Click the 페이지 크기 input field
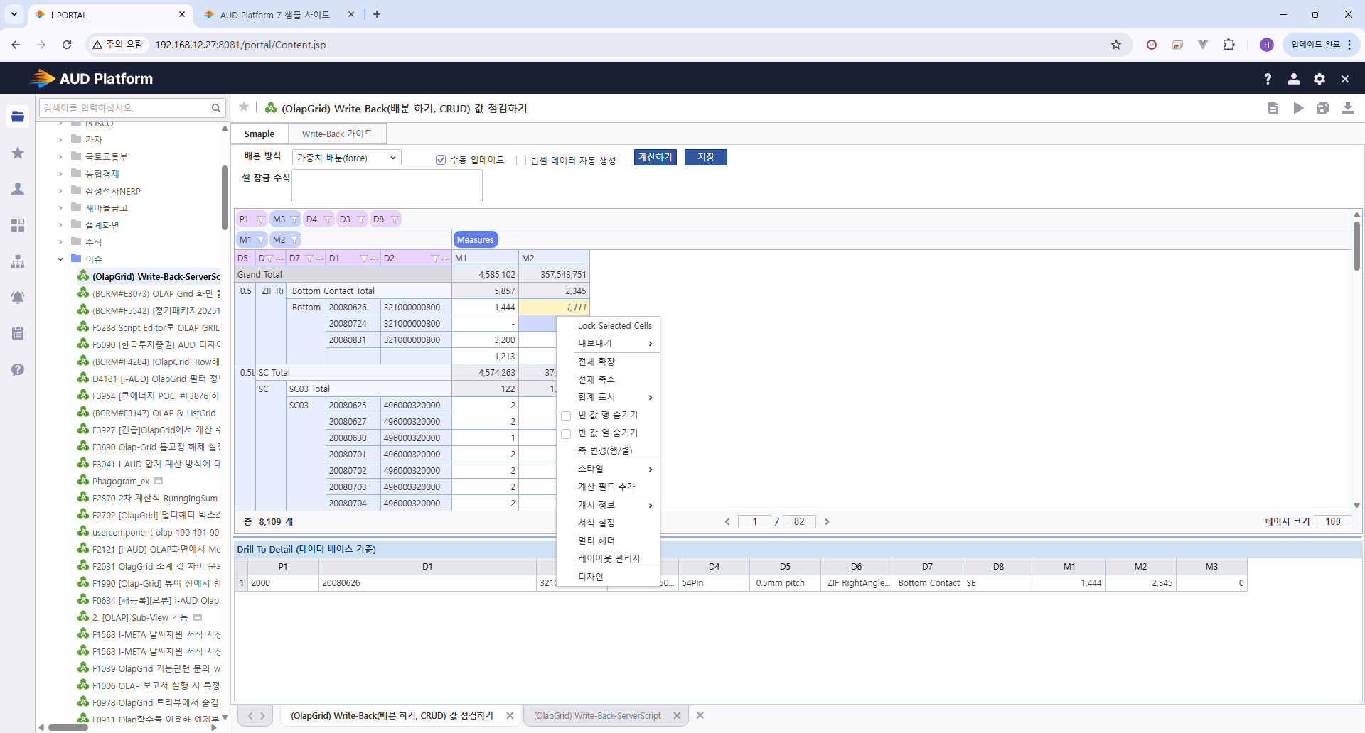Screen dimensions: 1365x733 (x=1332, y=521)
